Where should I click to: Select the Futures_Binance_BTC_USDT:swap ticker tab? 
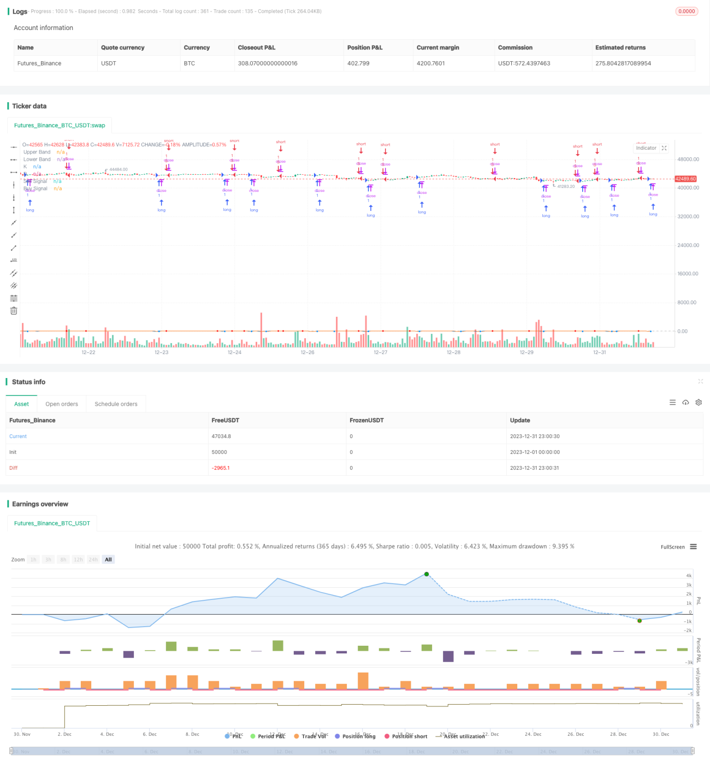(60, 125)
